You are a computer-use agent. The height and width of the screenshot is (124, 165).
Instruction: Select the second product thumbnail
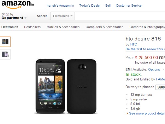coord(5,54)
